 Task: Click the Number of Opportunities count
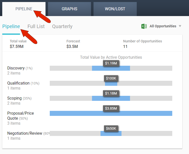[x=125, y=46]
